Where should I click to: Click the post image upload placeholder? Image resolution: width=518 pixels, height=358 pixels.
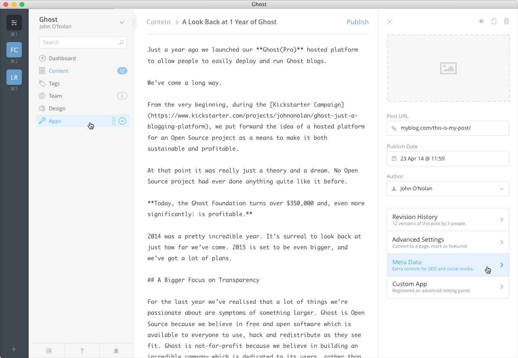tap(448, 68)
